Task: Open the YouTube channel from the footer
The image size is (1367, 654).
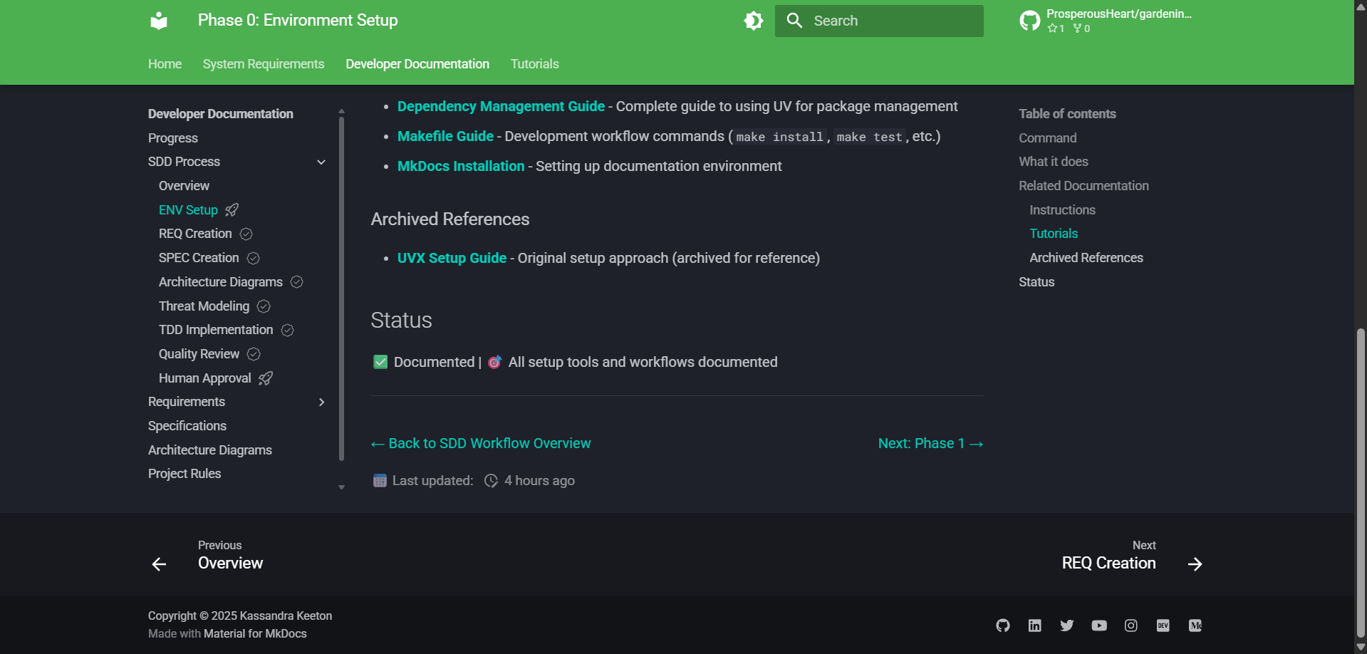Action: pyautogui.click(x=1098, y=625)
